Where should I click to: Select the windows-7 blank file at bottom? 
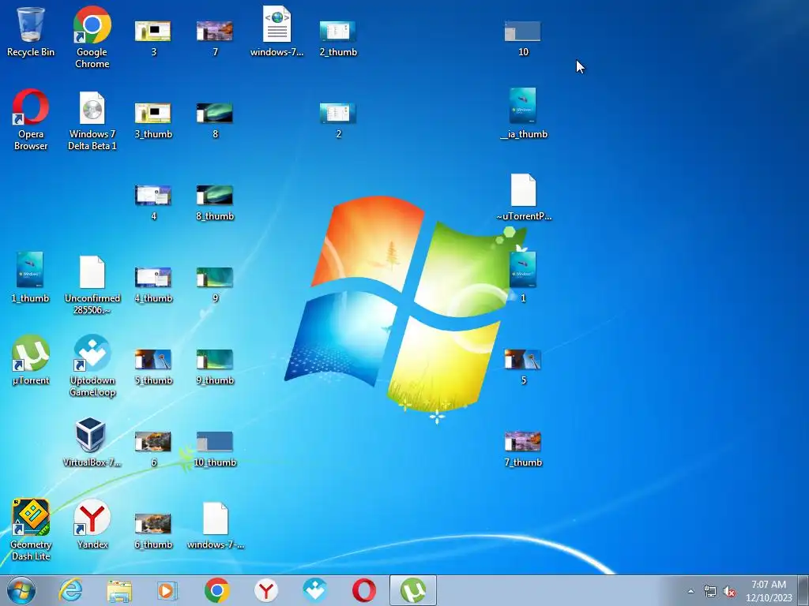(215, 526)
